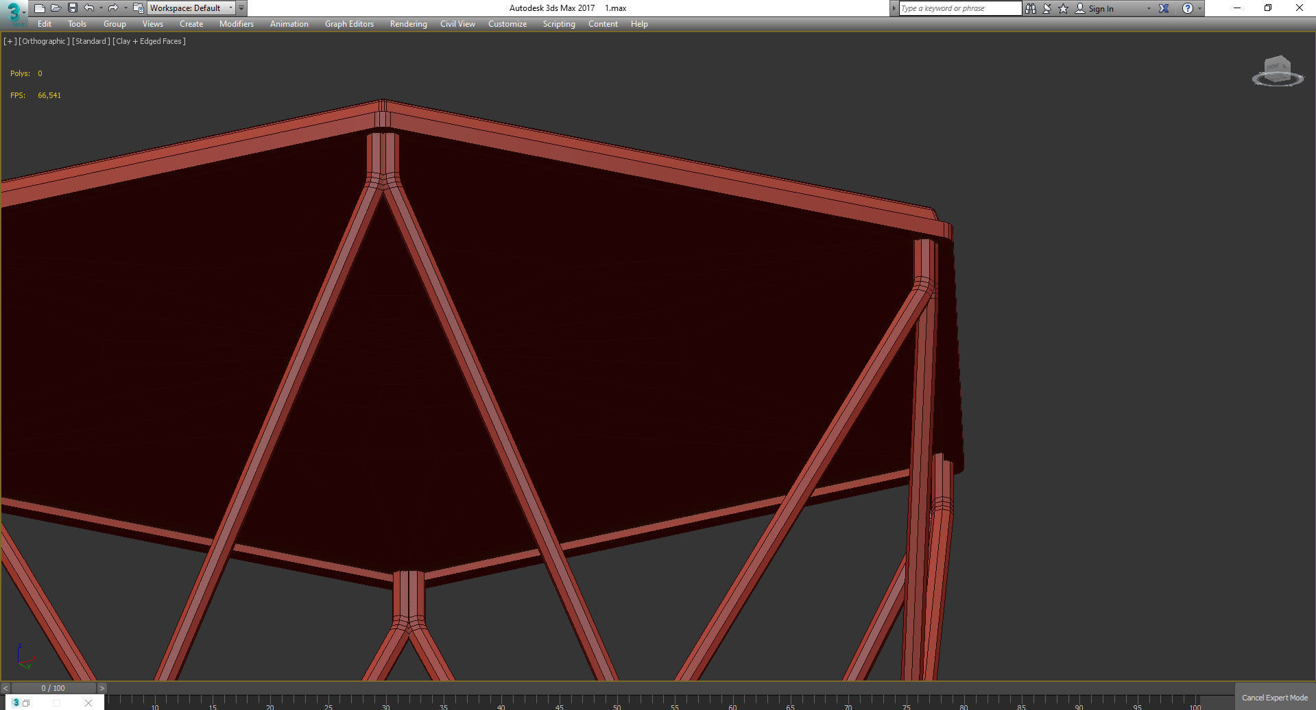Open the Create menu
The height and width of the screenshot is (710, 1316).
191,24
